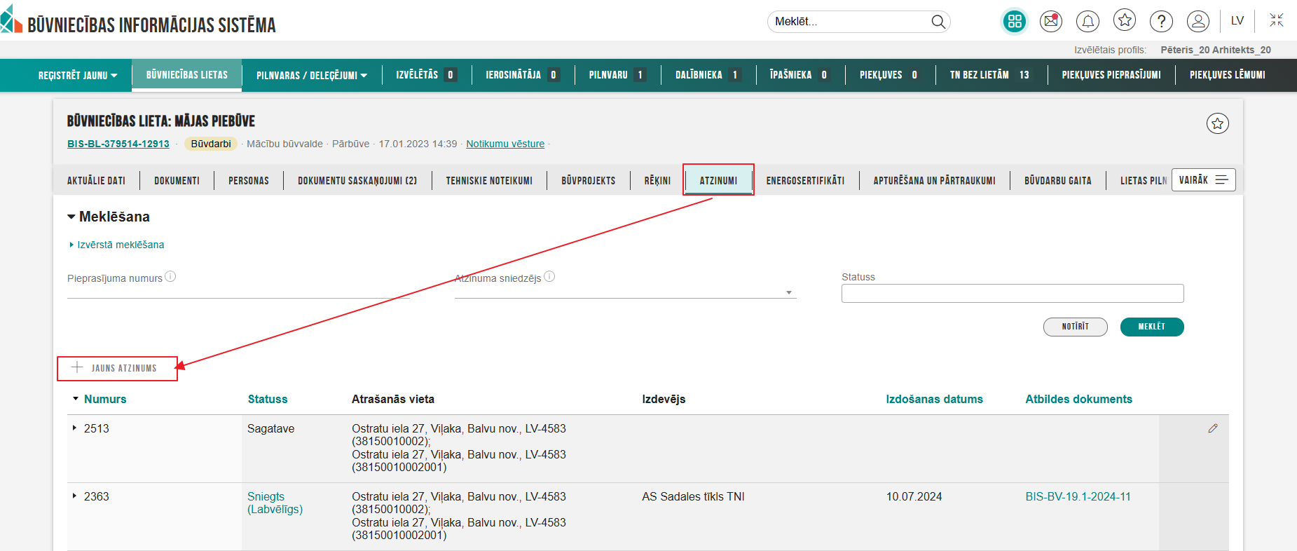Click the edit pencil for row 2513
Image resolution: width=1297 pixels, height=551 pixels.
[x=1213, y=428]
